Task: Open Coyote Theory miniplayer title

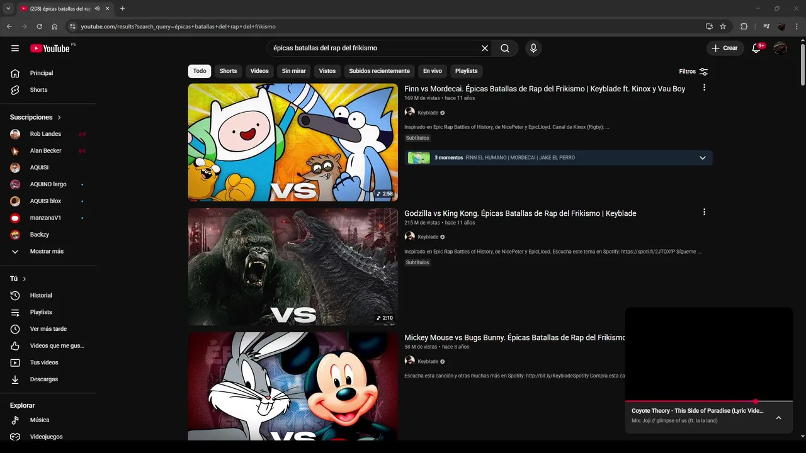Action: click(x=698, y=411)
